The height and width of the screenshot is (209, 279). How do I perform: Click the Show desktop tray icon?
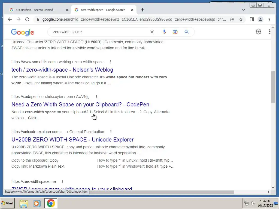click(276, 203)
